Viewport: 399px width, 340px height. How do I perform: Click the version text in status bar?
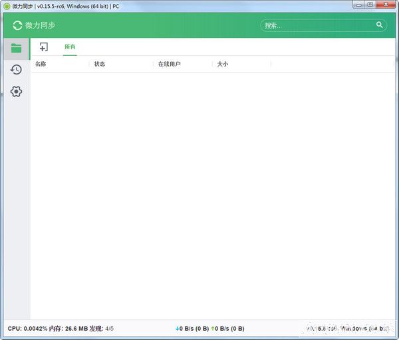point(348,329)
